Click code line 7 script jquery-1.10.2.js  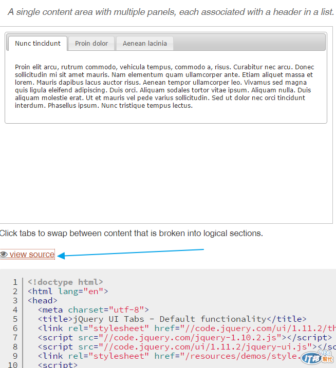coord(184,338)
